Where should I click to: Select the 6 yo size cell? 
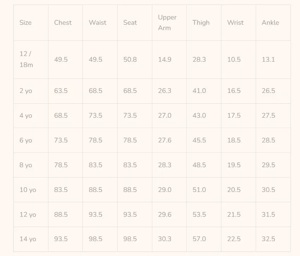click(x=31, y=140)
